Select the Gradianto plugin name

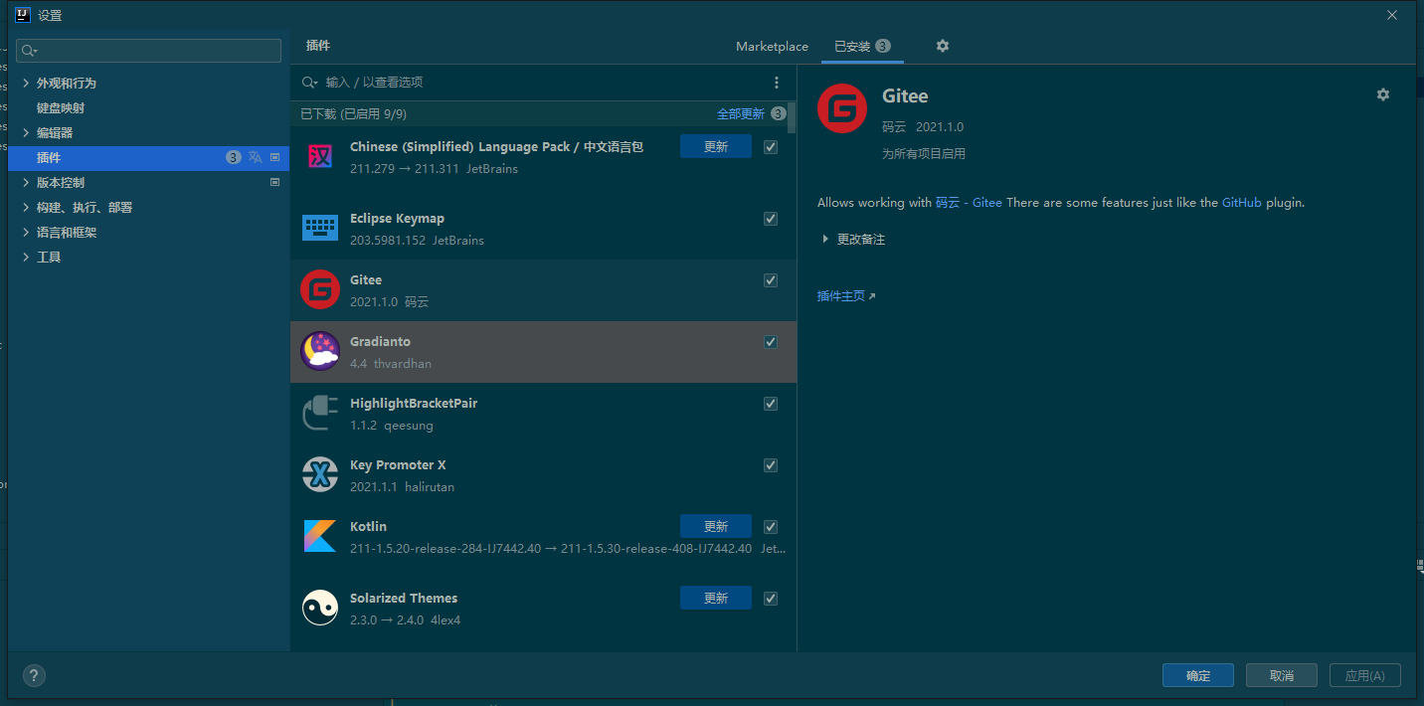click(x=380, y=342)
